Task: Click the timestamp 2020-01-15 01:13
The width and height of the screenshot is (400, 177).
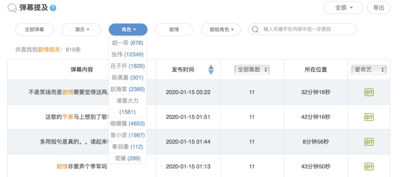Action: click(x=188, y=167)
